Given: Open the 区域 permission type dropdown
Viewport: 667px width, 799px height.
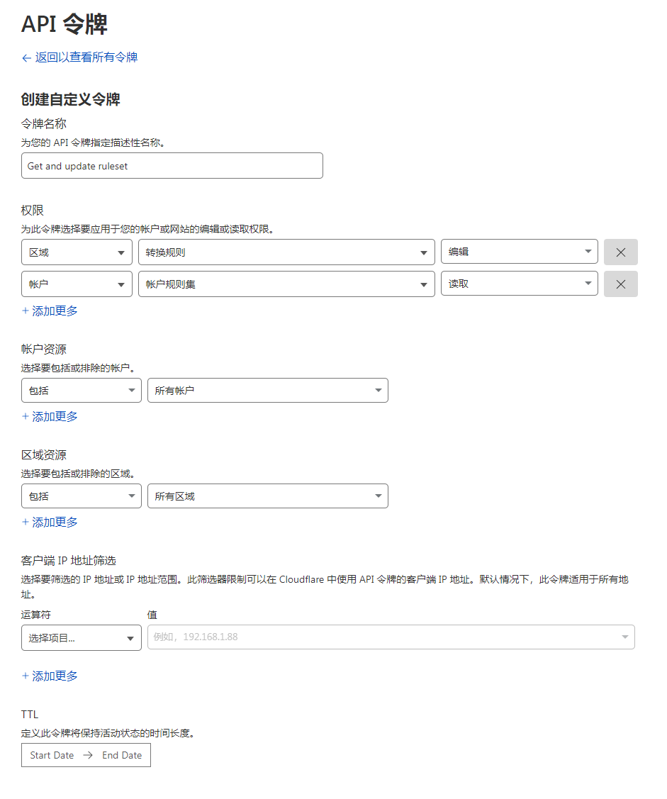Looking at the screenshot, I should 77,252.
